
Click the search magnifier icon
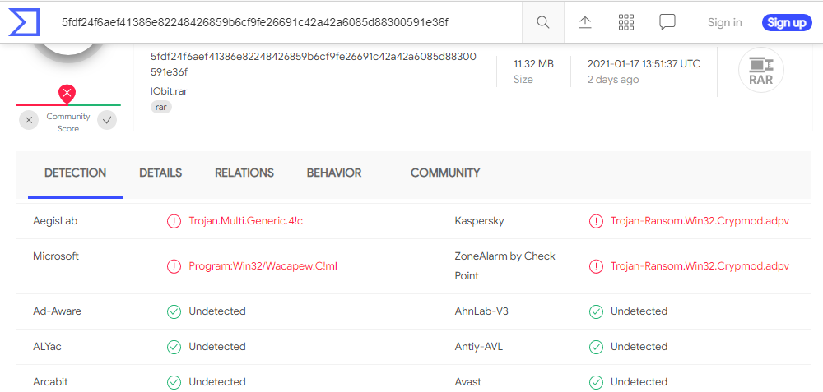(x=543, y=22)
